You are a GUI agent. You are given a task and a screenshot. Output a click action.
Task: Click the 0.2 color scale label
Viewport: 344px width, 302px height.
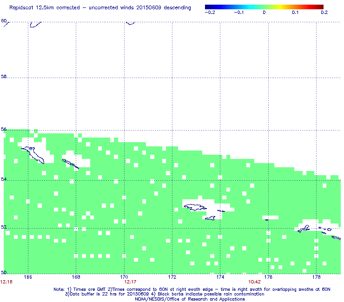(x=324, y=13)
